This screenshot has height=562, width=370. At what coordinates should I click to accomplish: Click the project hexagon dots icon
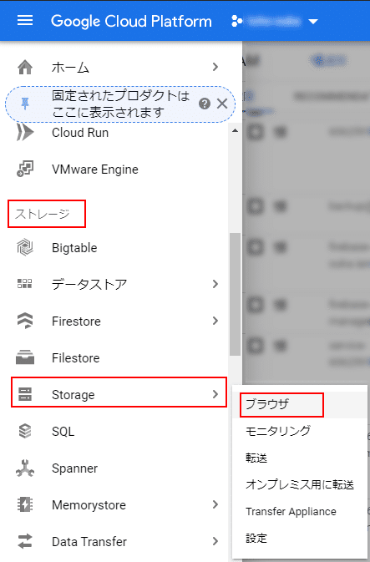[x=236, y=21]
